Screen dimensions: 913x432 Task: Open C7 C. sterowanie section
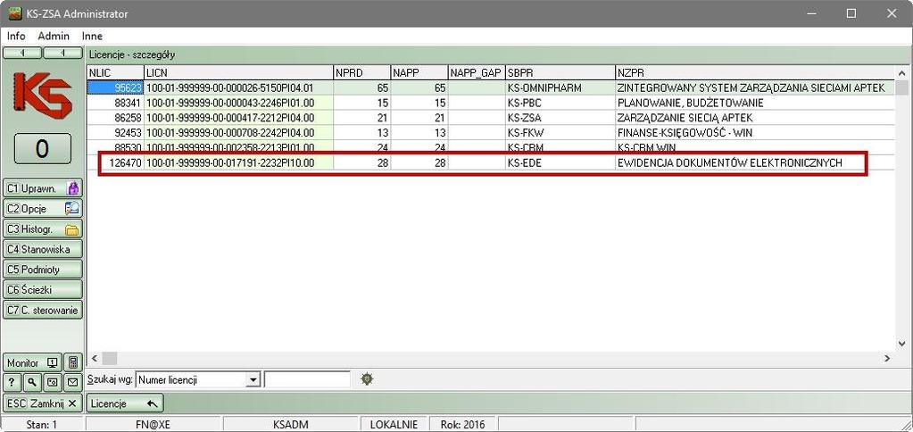[x=43, y=310]
